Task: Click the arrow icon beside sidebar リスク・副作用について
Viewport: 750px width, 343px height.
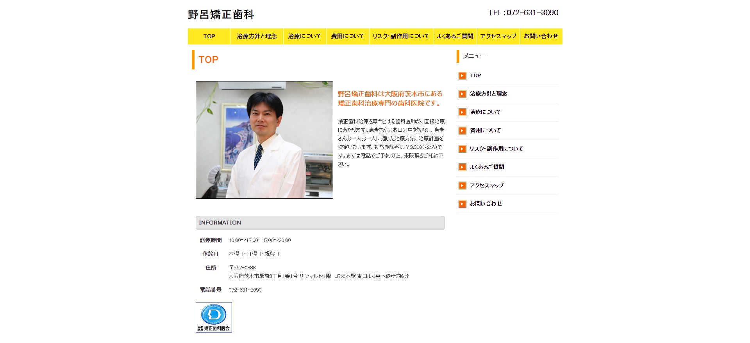Action: pyautogui.click(x=462, y=149)
